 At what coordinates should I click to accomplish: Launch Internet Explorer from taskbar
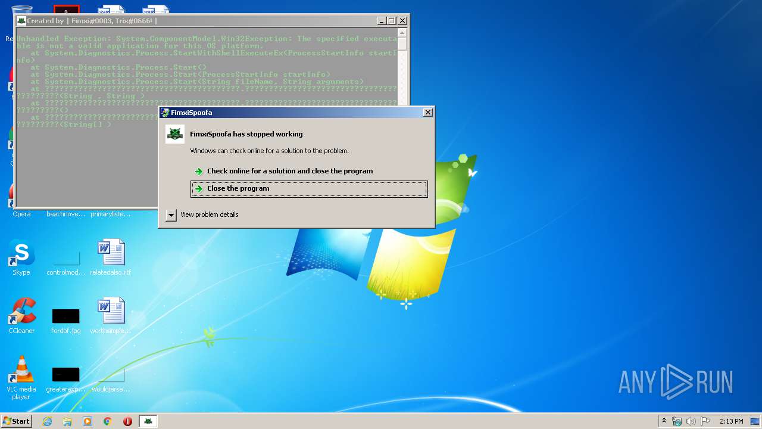click(x=47, y=421)
